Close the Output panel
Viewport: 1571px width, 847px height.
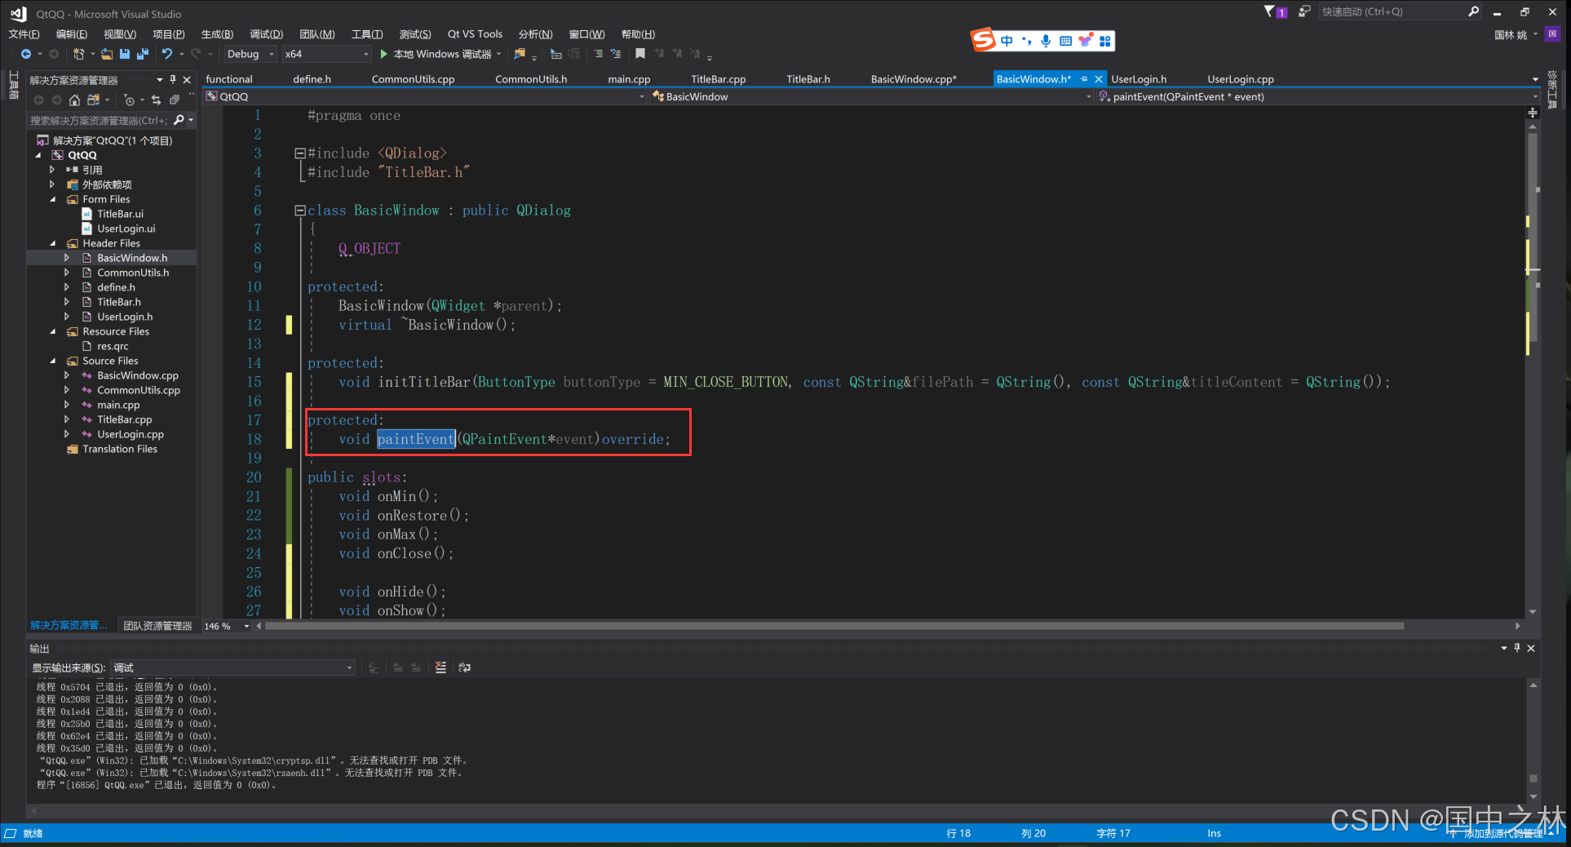pyautogui.click(x=1531, y=648)
